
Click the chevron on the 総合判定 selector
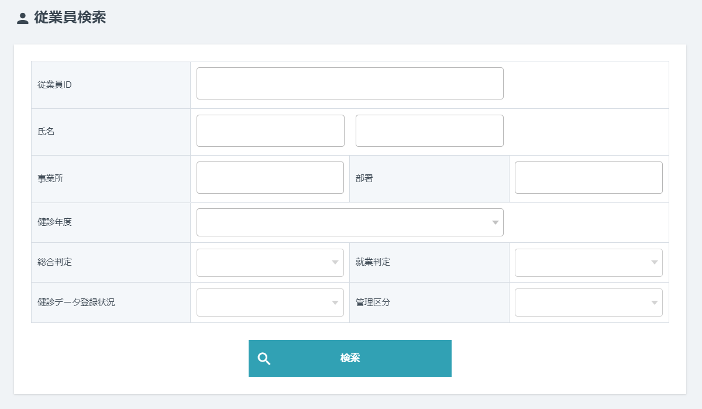pyautogui.click(x=335, y=262)
